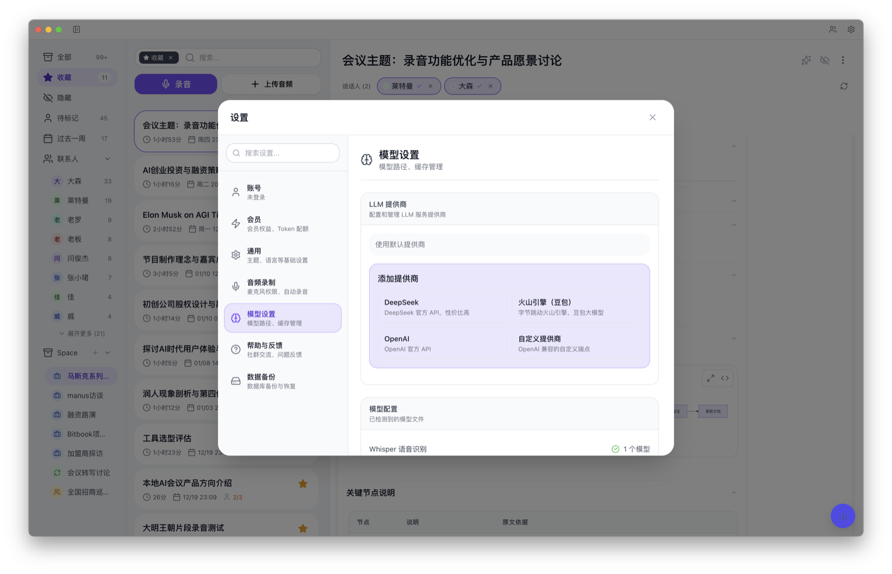Open the three-dot more menu in meeting header
This screenshot has width=892, height=574.
pyautogui.click(x=843, y=60)
